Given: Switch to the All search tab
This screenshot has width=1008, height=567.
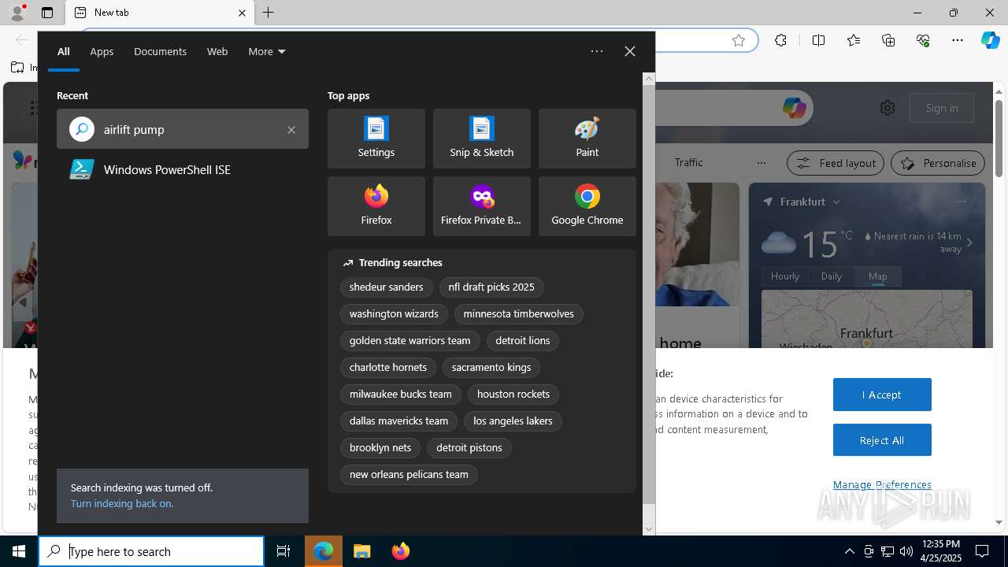Looking at the screenshot, I should [64, 51].
